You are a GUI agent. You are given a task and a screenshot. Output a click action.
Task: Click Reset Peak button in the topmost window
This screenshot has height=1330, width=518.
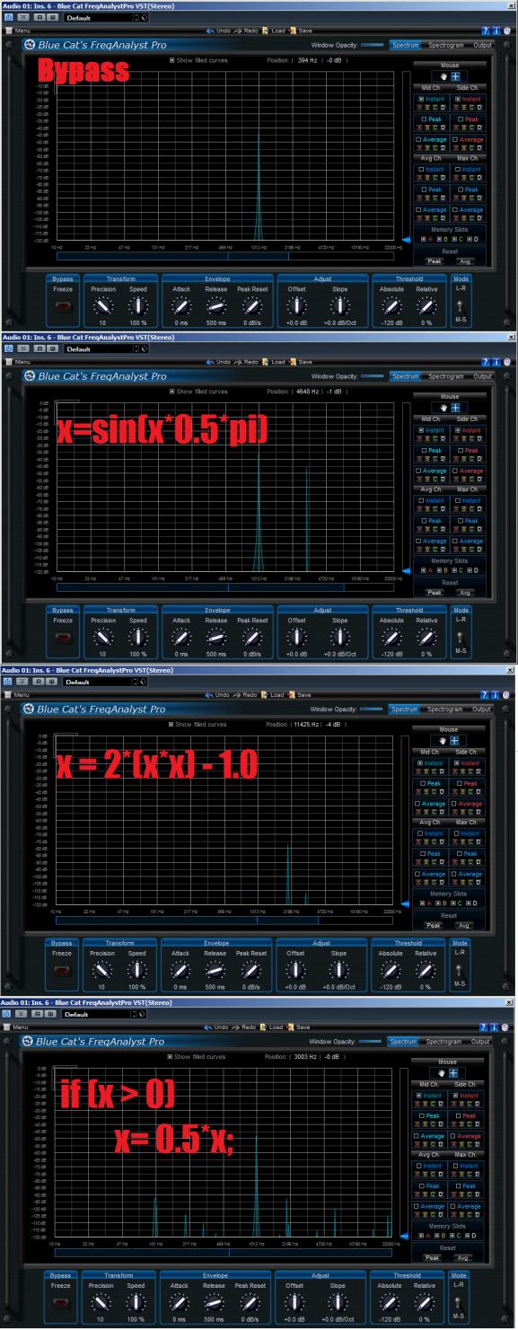pyautogui.click(x=435, y=261)
